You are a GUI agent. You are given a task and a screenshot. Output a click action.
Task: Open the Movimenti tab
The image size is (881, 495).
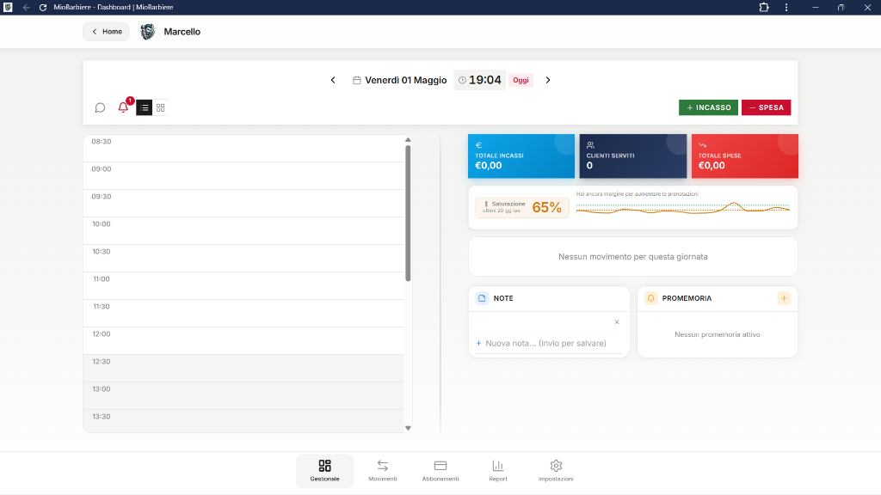[383, 470]
